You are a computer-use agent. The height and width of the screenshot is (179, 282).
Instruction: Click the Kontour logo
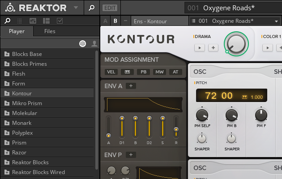[141, 39]
